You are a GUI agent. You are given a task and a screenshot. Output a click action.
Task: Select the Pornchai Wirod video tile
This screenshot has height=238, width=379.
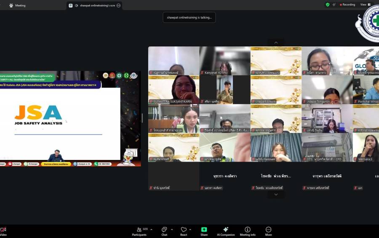pyautogui.click(x=366, y=90)
